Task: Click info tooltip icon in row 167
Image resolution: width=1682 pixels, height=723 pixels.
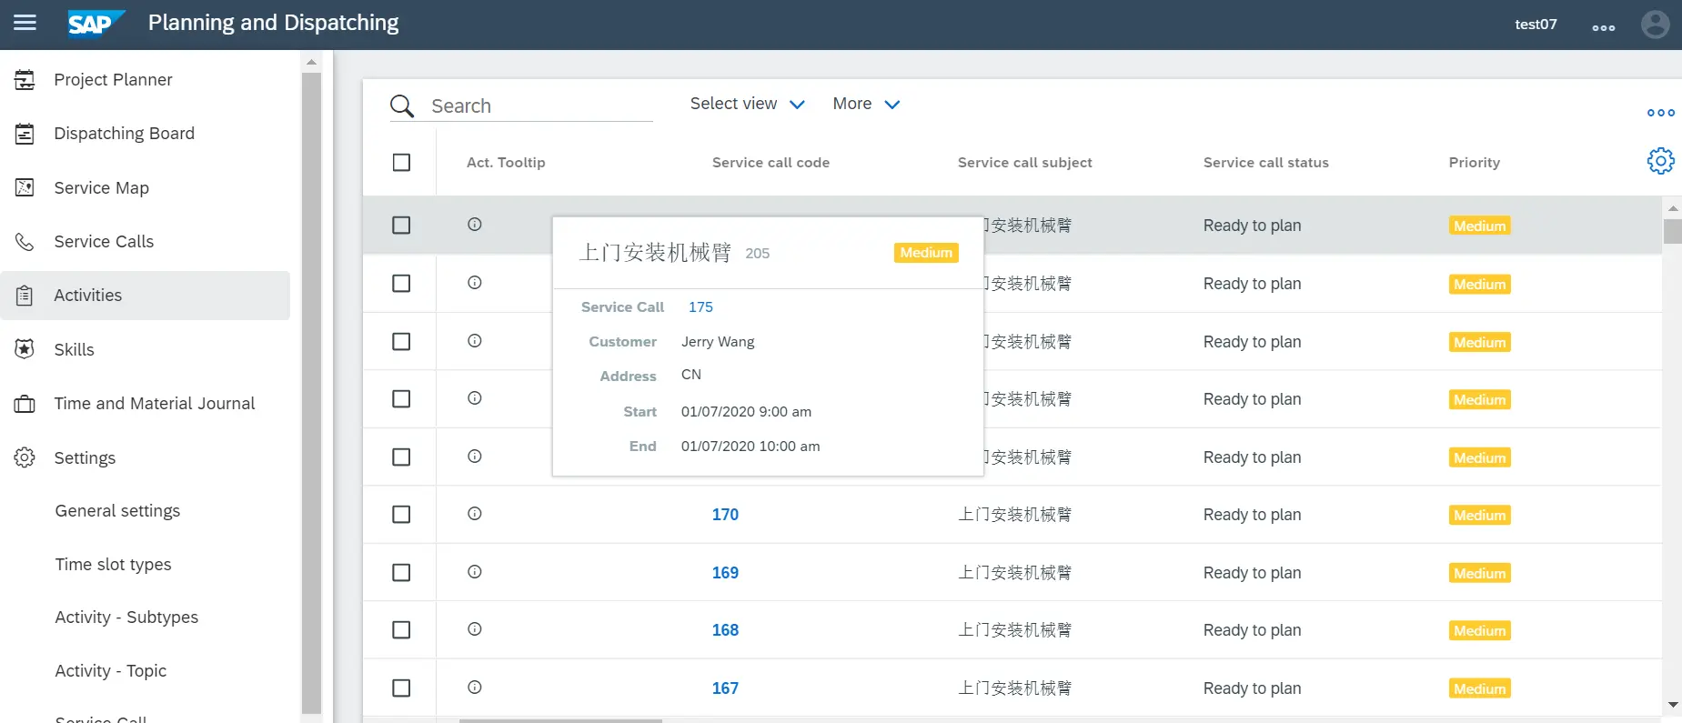Action: (x=475, y=688)
